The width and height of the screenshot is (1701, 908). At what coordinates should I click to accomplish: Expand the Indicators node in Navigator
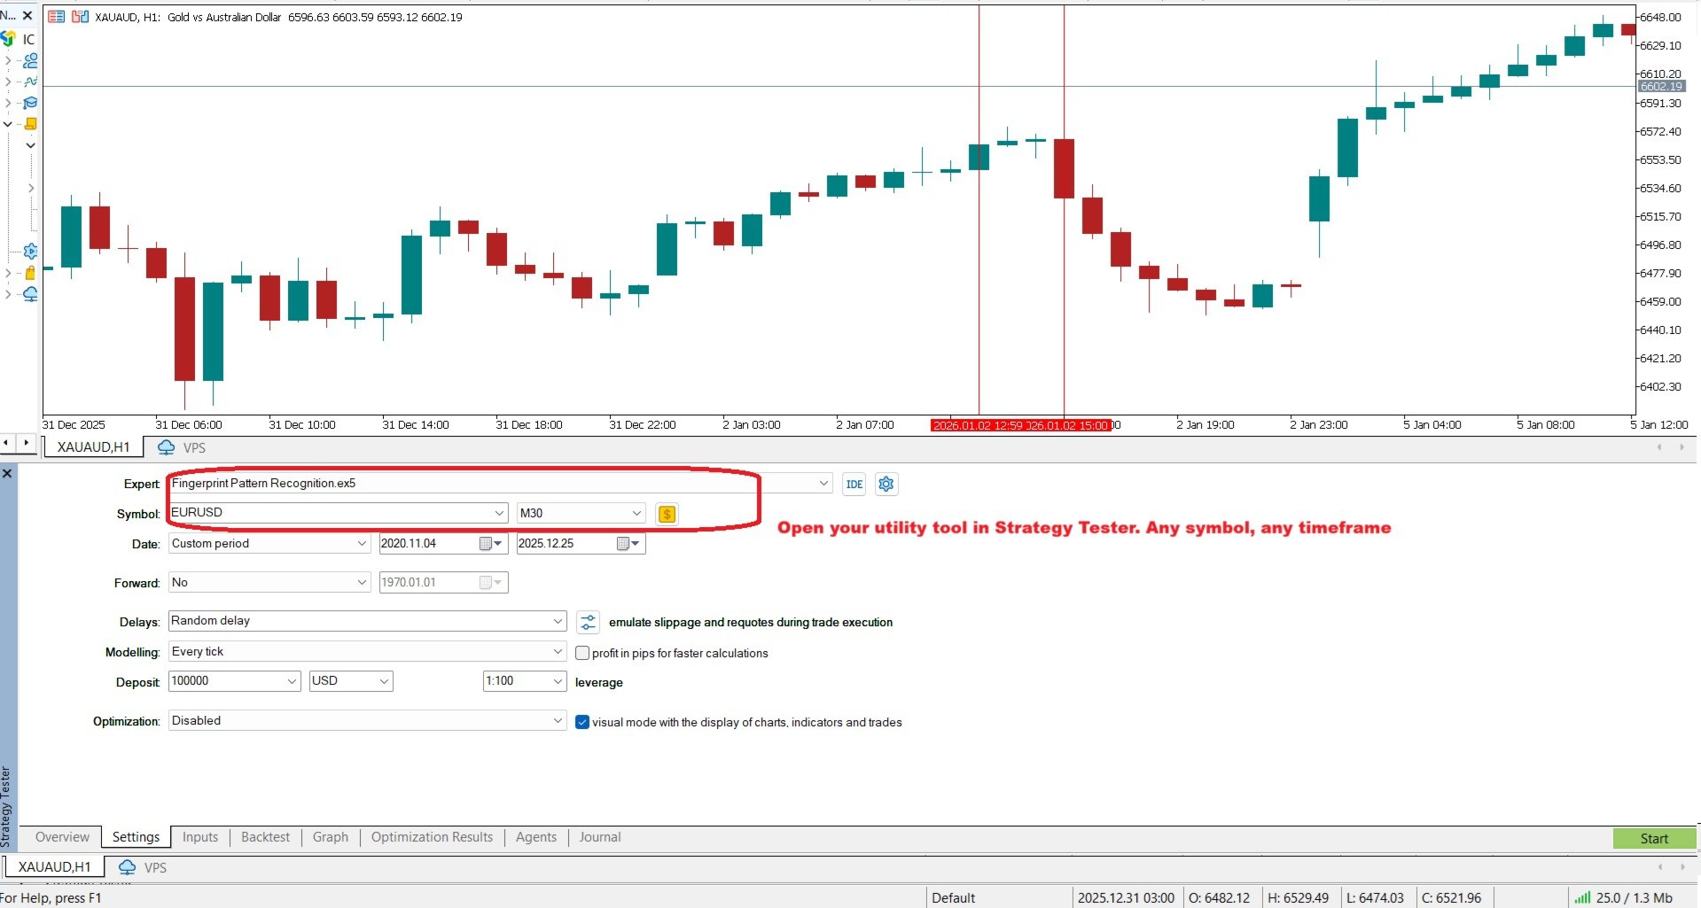tap(8, 81)
